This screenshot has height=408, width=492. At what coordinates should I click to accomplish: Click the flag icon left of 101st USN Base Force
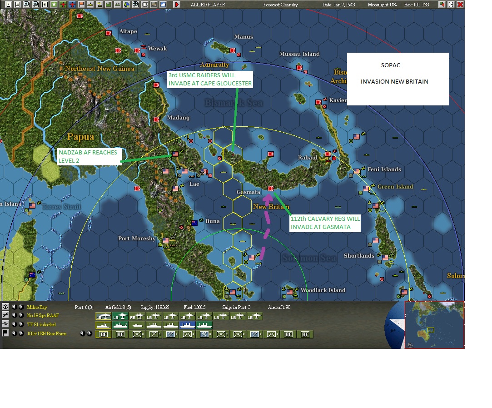point(5,333)
